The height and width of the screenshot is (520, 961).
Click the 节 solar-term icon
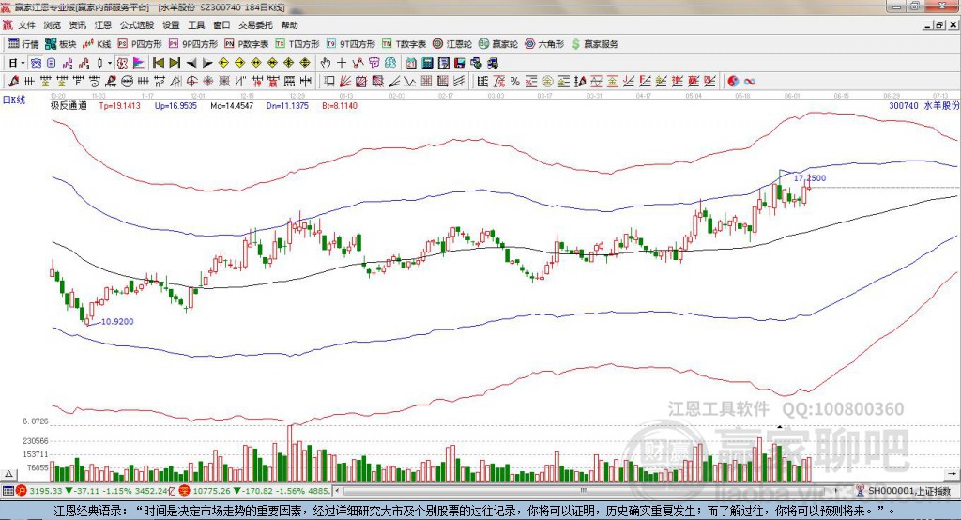coord(374,63)
